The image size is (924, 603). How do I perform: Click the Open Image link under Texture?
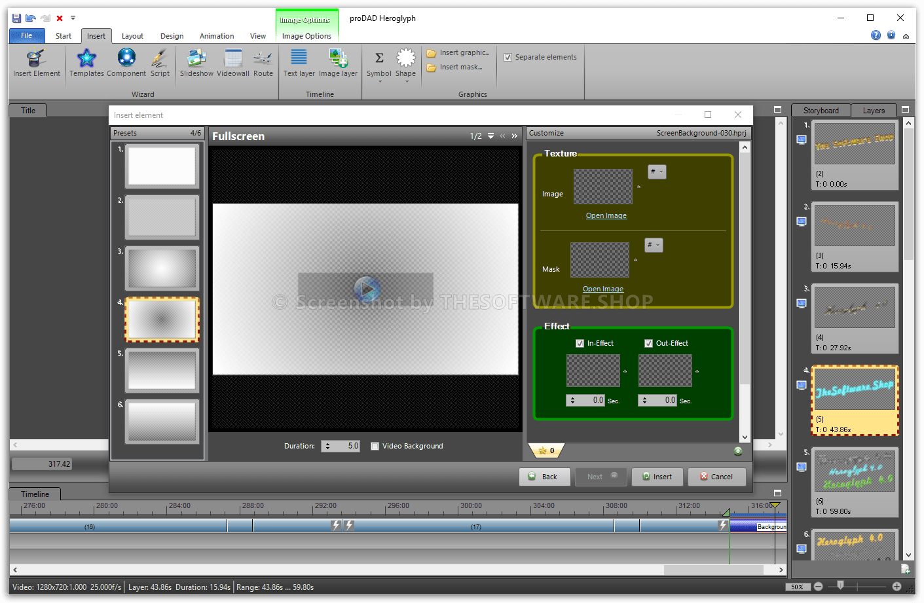(606, 215)
